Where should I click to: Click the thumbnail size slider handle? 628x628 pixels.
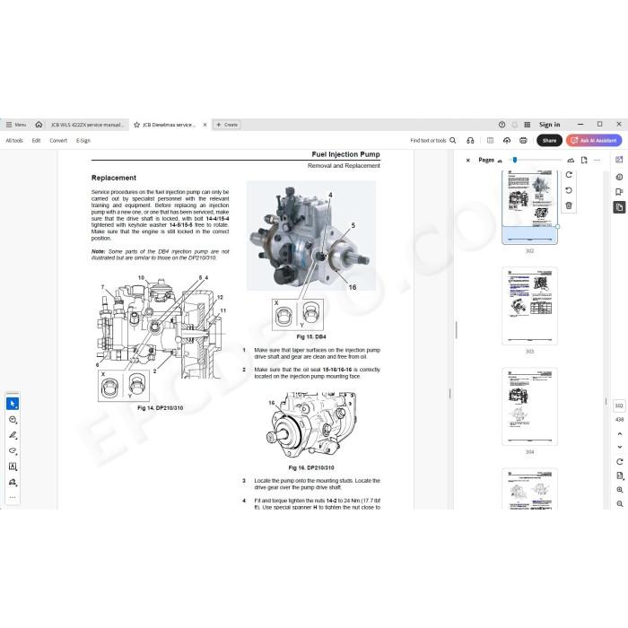coord(515,160)
